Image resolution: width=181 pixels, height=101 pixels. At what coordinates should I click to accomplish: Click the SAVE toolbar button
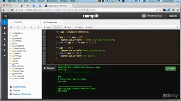click(x=68, y=27)
